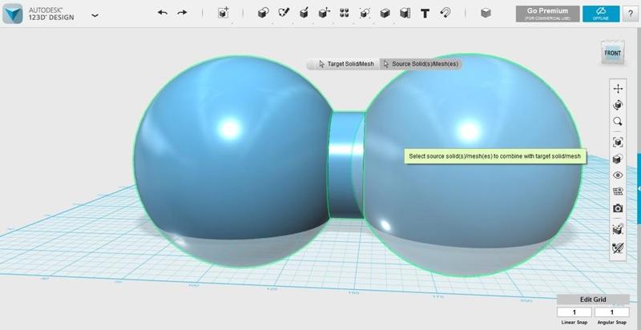The image size is (641, 330).
Task: Click the Angular Snap value field
Action: pyautogui.click(x=611, y=312)
